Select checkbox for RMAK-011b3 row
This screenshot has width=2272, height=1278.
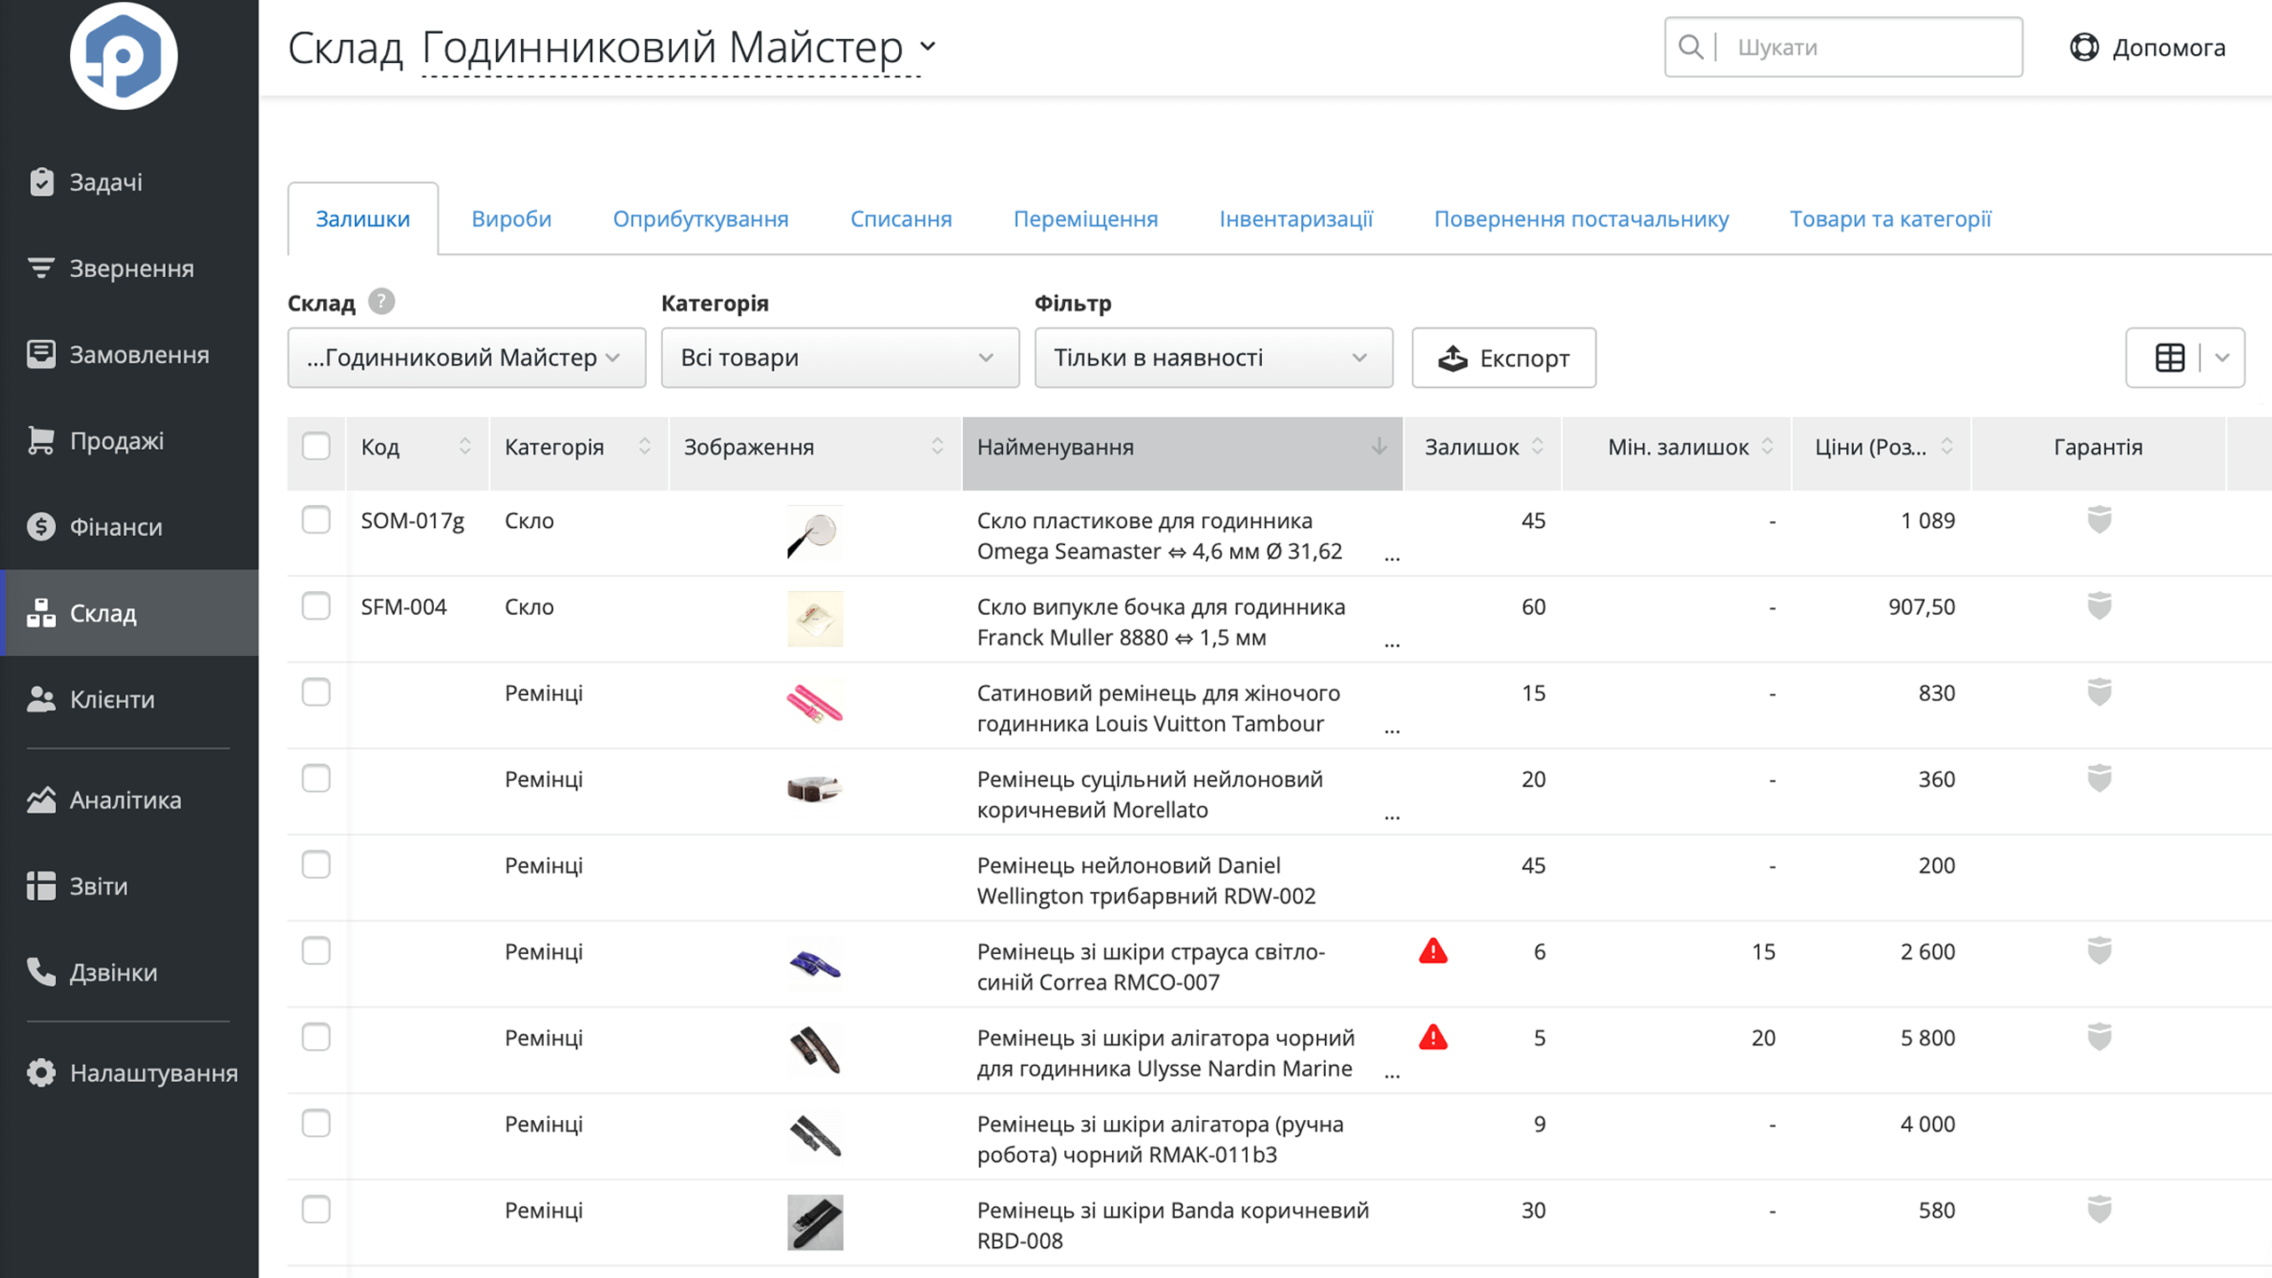pos(316,1123)
